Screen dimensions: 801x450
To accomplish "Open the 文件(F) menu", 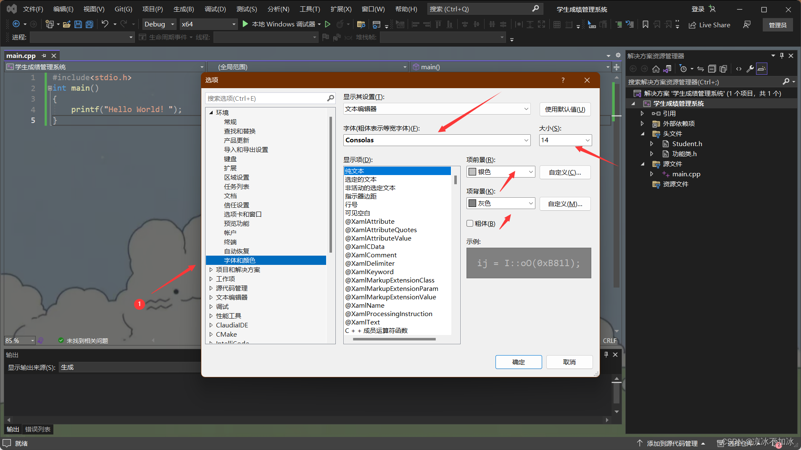I will coord(33,9).
